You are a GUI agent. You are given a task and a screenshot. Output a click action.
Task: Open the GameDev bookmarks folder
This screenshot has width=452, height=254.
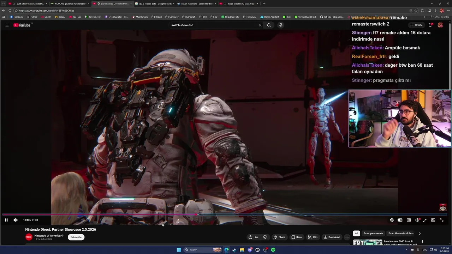click(x=172, y=17)
